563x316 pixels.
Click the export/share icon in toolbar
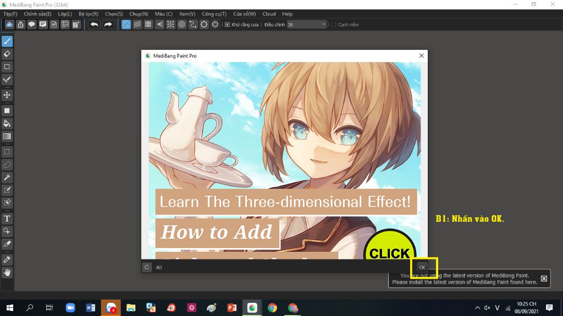point(20,24)
